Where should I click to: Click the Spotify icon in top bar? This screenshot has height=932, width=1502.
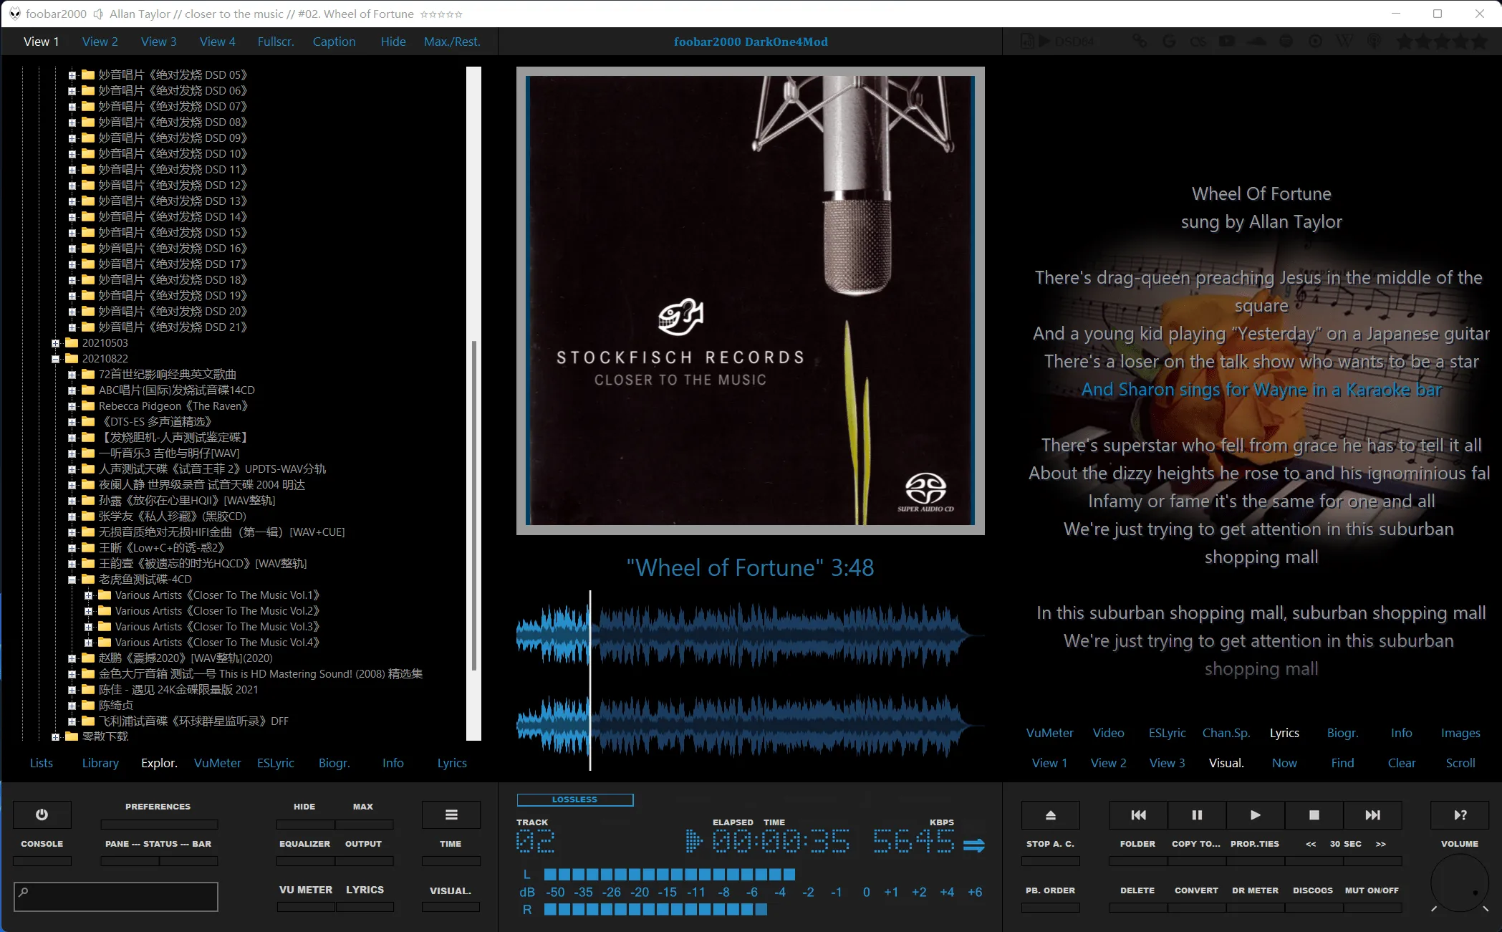pos(1286,41)
